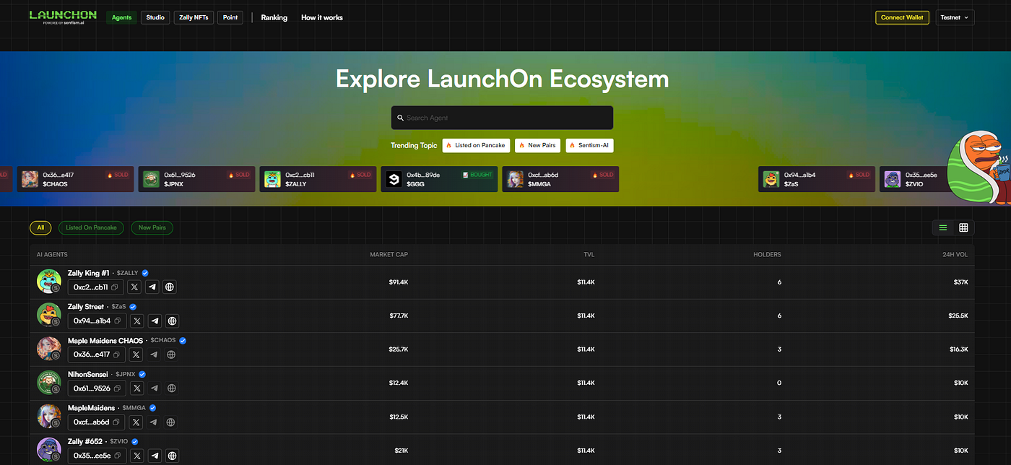Click the Zally King #1 agent name
Viewport: 1011px width, 465px height.
point(89,273)
